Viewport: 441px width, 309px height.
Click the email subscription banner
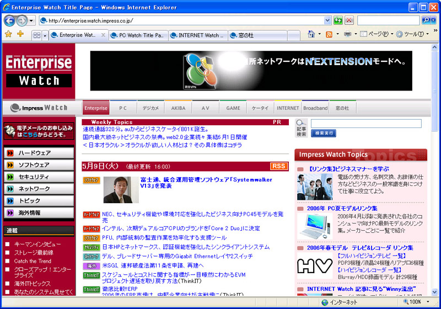coord(39,131)
